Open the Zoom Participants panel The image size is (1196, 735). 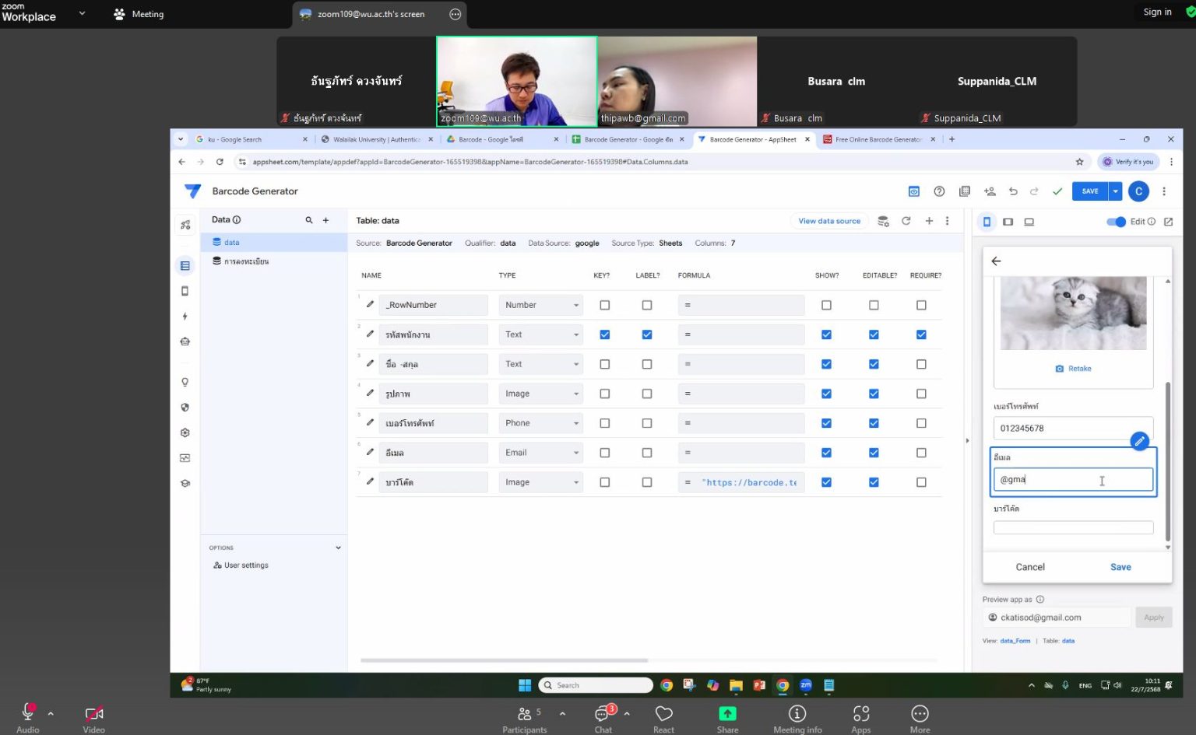(x=525, y=714)
